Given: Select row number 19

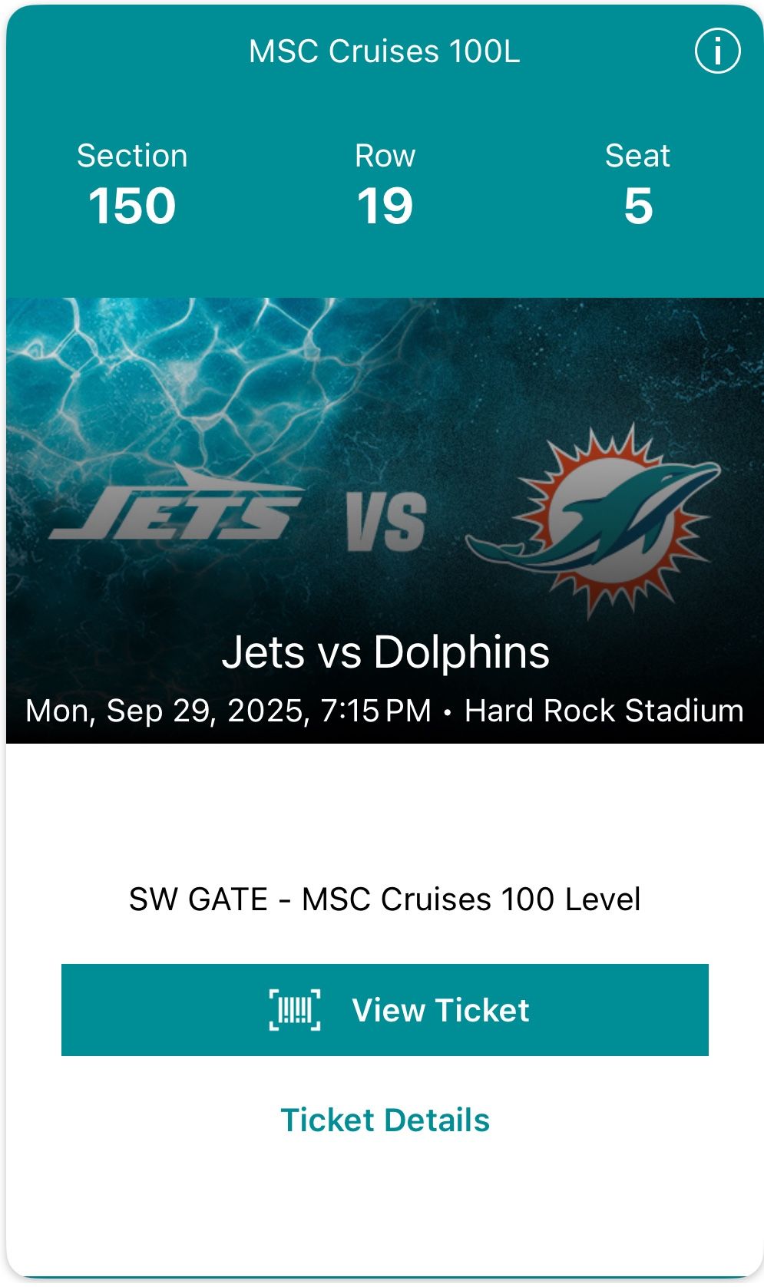Looking at the screenshot, I should coord(385,206).
